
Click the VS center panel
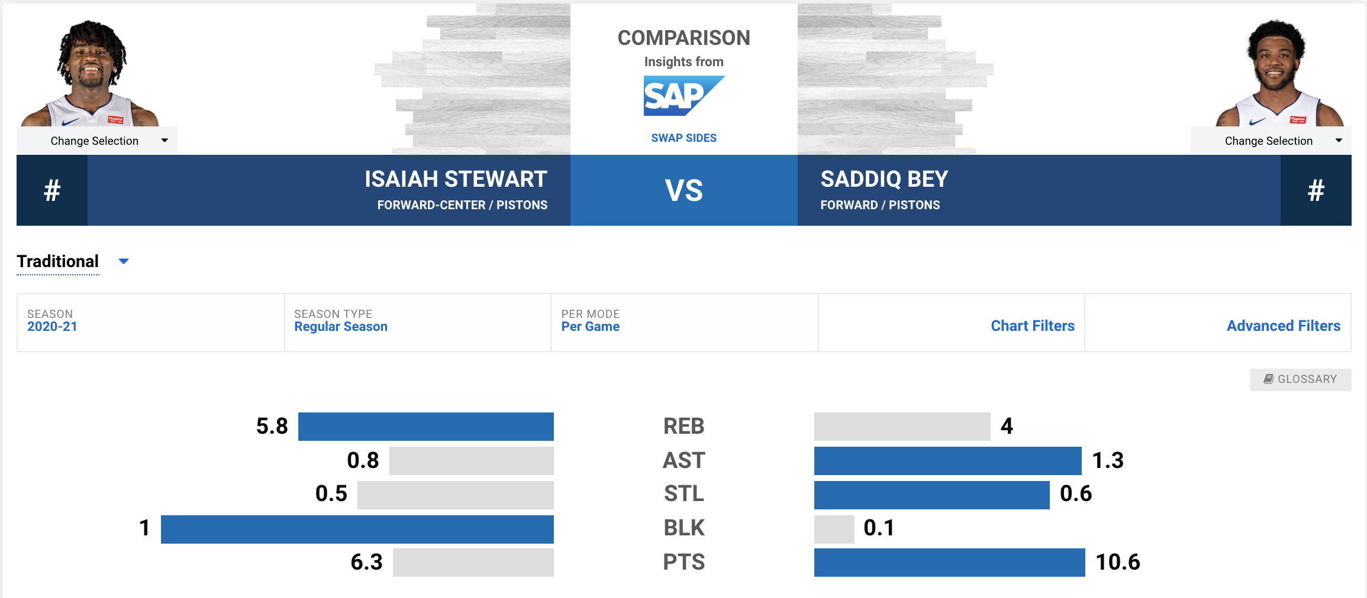pos(683,190)
